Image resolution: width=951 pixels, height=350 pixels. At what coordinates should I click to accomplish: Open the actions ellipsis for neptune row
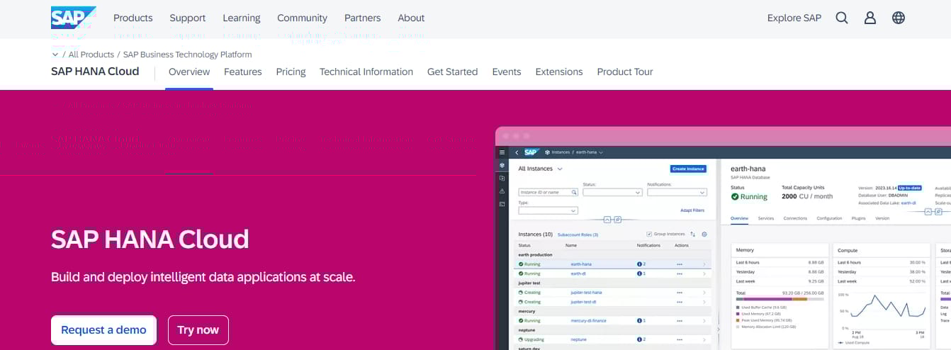point(680,339)
